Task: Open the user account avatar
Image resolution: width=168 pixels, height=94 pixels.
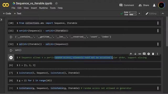Action: point(161,5)
